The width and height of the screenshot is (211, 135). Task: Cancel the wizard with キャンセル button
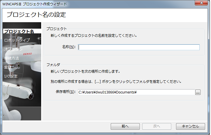point(190,126)
